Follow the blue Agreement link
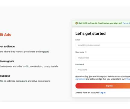Screen dimensions: 130x109 (80, 79)
